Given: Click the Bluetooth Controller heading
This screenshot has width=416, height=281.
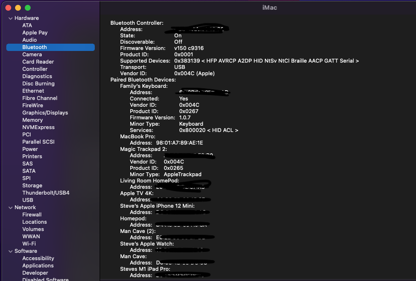Looking at the screenshot, I should tap(137, 23).
